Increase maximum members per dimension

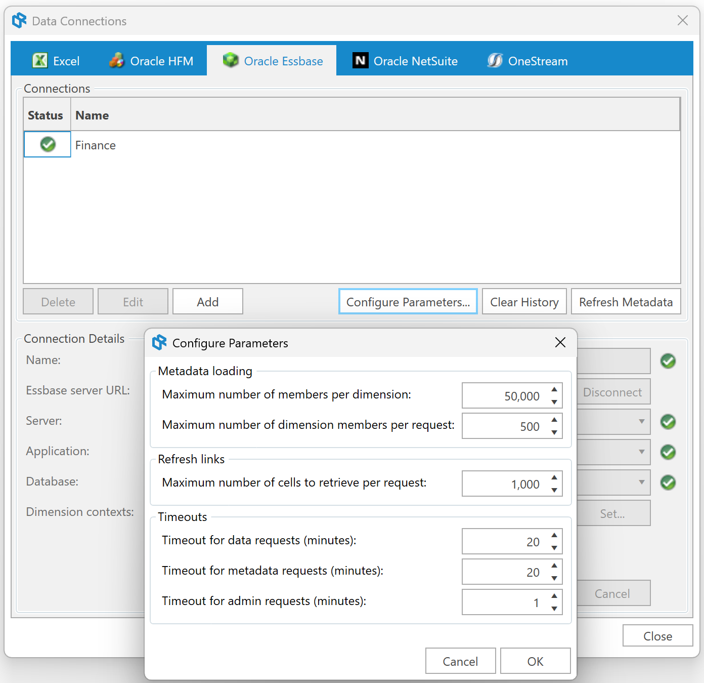click(x=554, y=389)
